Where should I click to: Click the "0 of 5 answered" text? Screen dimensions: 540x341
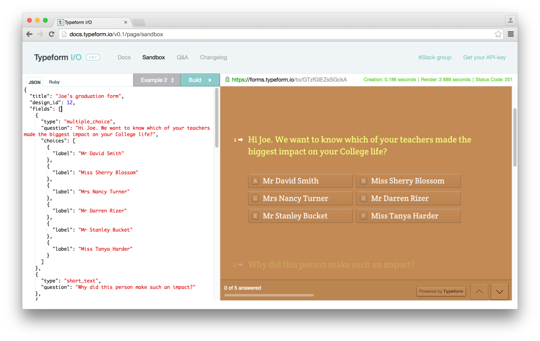242,288
